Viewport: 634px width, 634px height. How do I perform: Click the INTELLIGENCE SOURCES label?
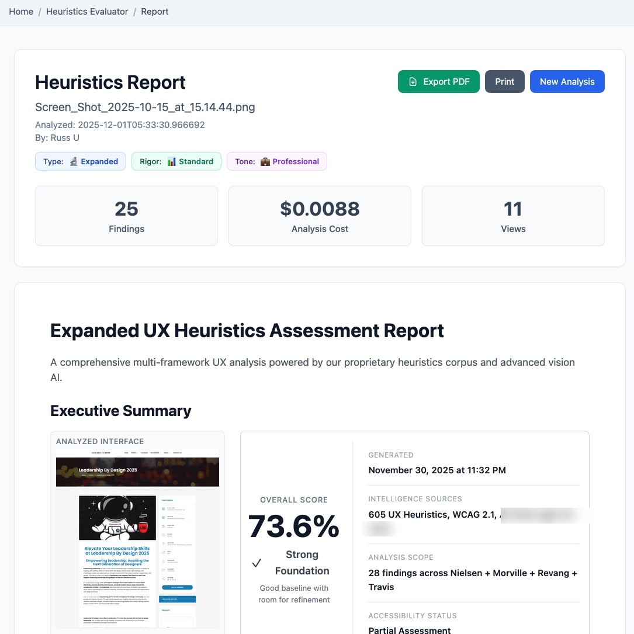[415, 499]
